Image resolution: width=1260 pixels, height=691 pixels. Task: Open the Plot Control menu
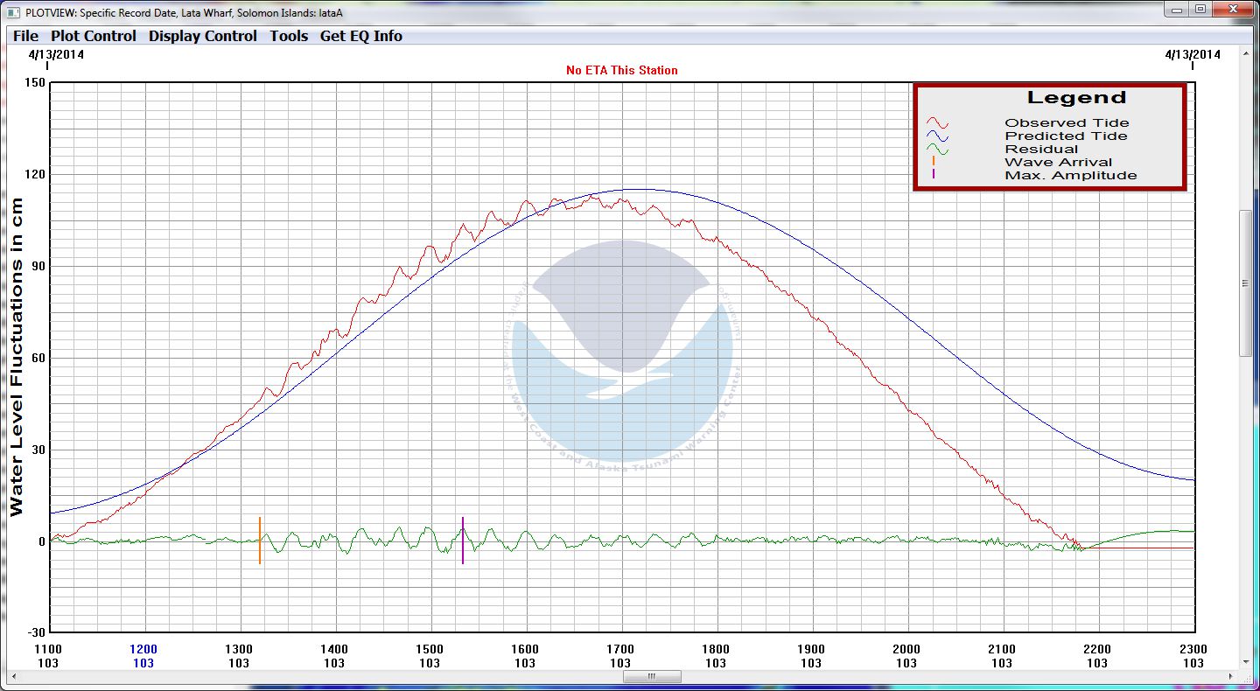tap(94, 36)
